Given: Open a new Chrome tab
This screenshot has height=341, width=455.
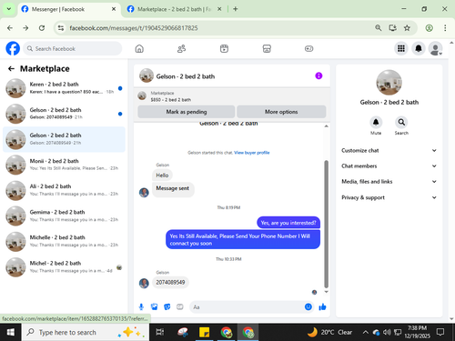Looking at the screenshot, I should (236, 9).
